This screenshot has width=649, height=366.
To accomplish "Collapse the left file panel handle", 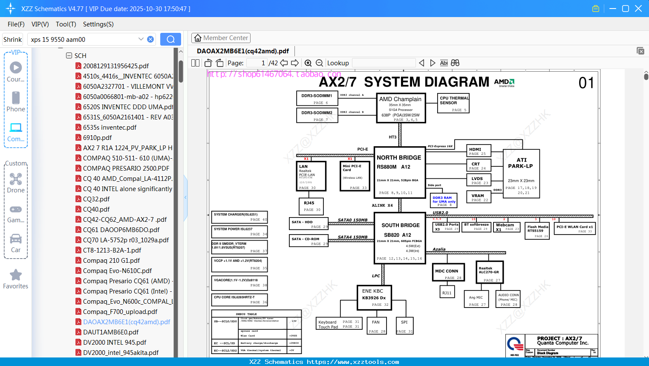I will 185,198.
